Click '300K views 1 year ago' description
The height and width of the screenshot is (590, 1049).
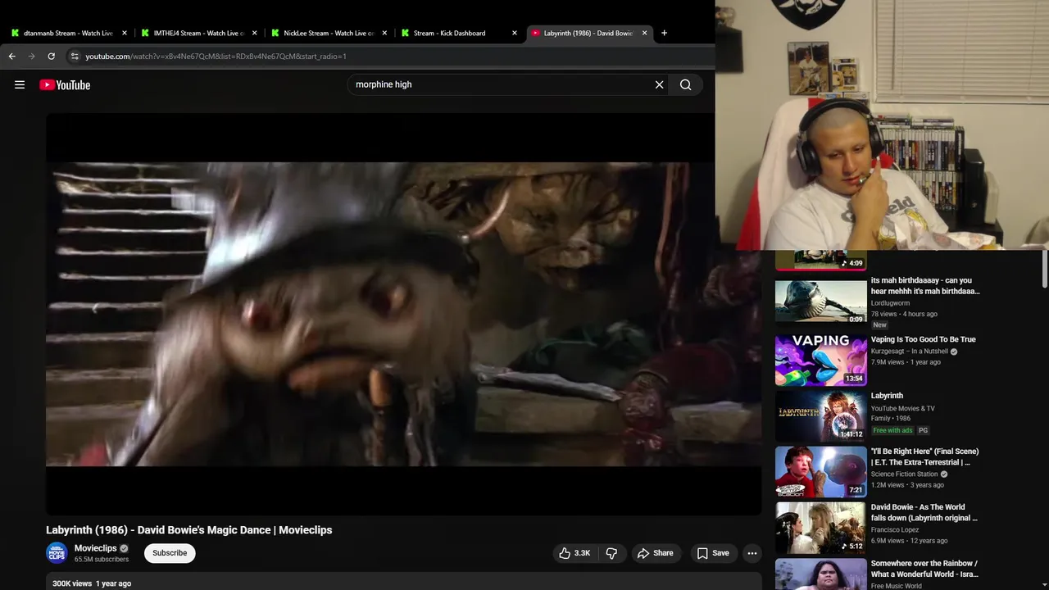pos(92,583)
